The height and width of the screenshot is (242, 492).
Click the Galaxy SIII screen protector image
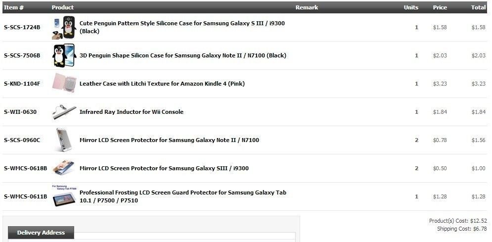64,168
